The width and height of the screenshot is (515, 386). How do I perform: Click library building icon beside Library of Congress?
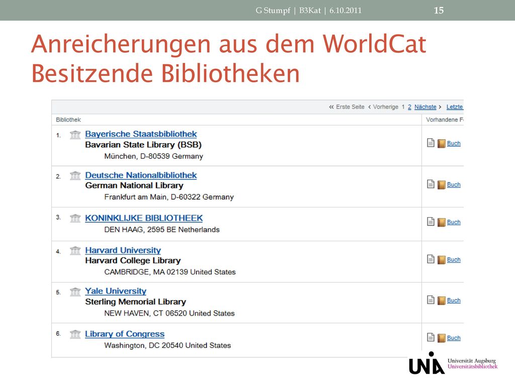point(75,334)
